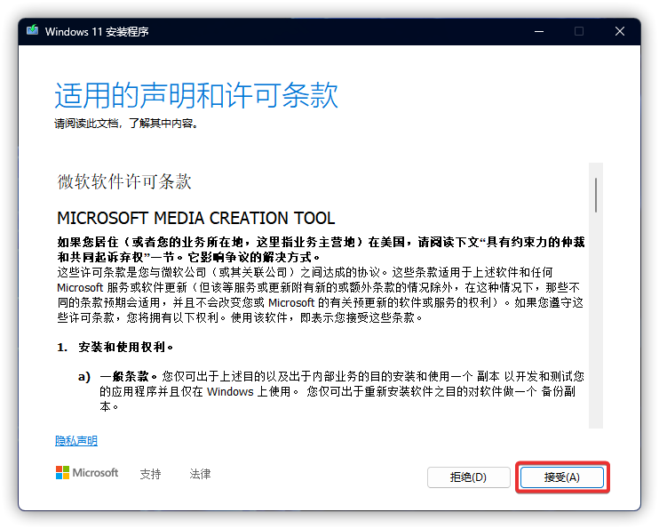Screen dimensions: 659x529
Task: Decline the license terms with 拒绝(D)
Action: coord(468,477)
